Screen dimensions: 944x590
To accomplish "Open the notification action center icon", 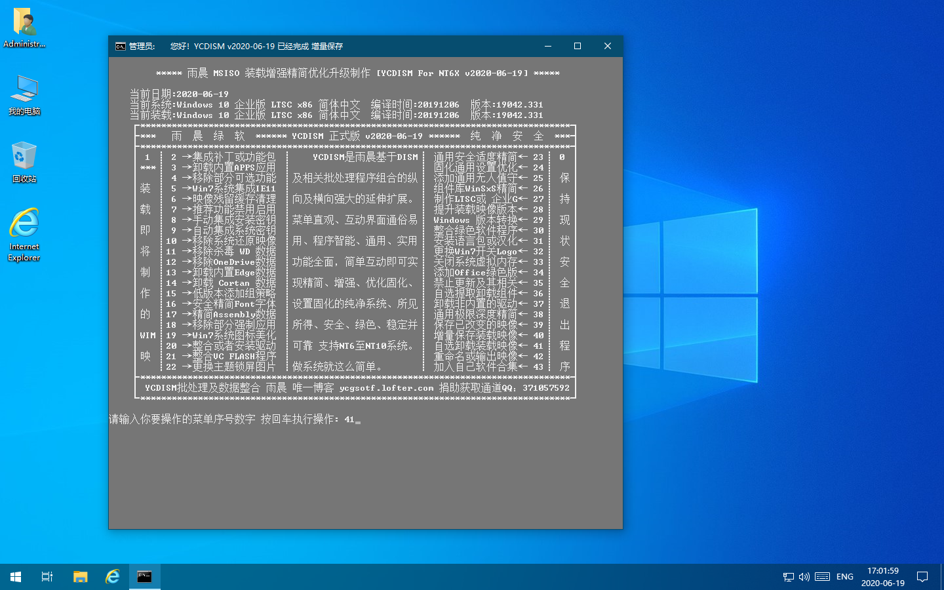I will (922, 577).
